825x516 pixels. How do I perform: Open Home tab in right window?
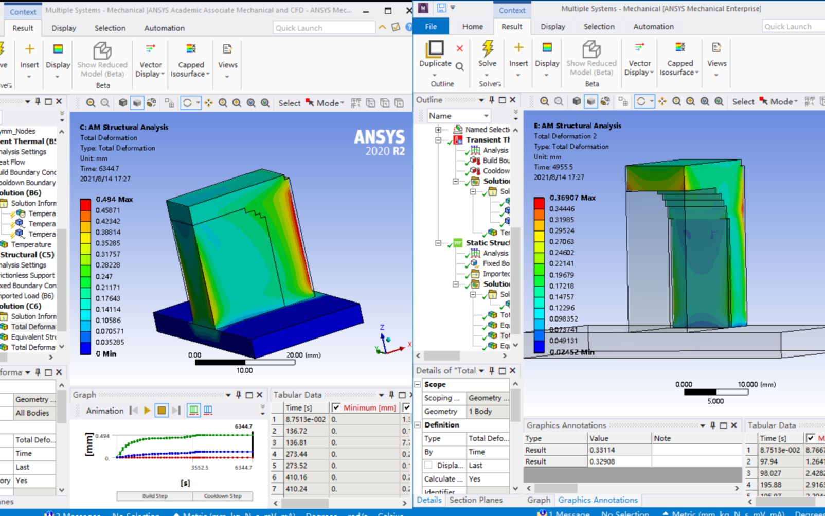point(472,26)
